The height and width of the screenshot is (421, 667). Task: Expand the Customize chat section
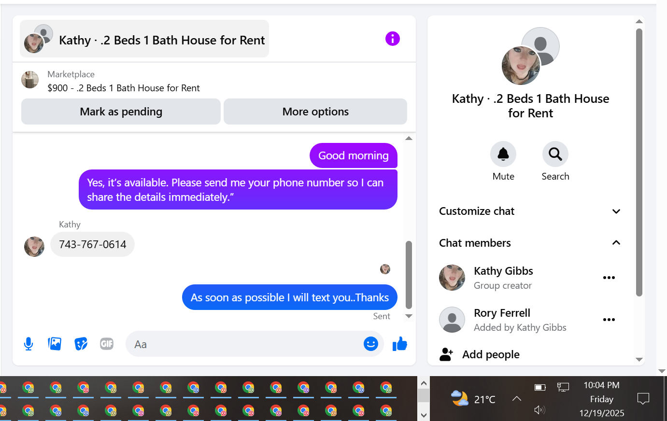(530, 211)
